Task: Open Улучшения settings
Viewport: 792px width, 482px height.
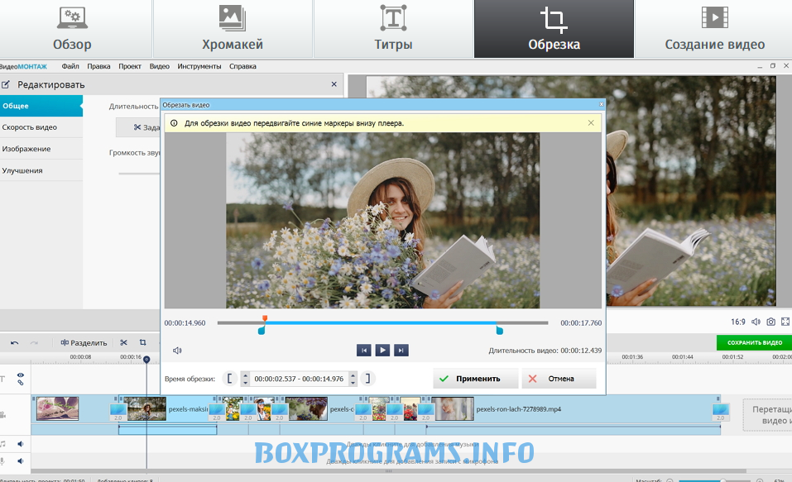Action: (41, 170)
